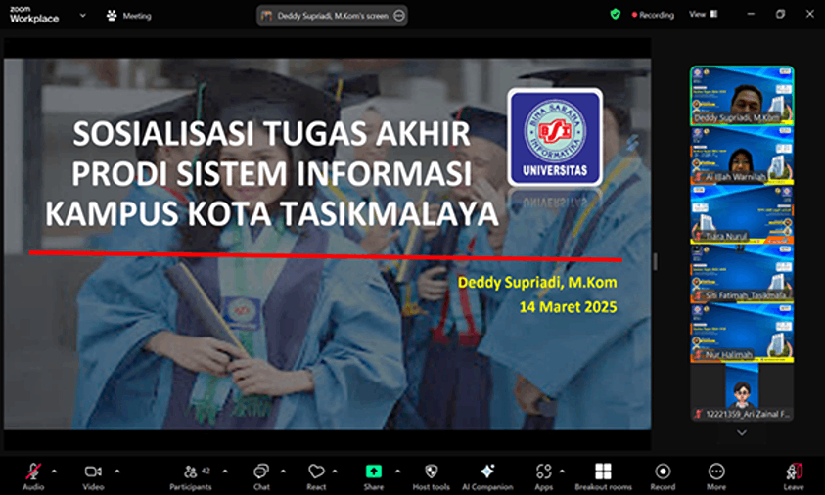
Task: Click the Meeting info button
Action: pos(129,16)
